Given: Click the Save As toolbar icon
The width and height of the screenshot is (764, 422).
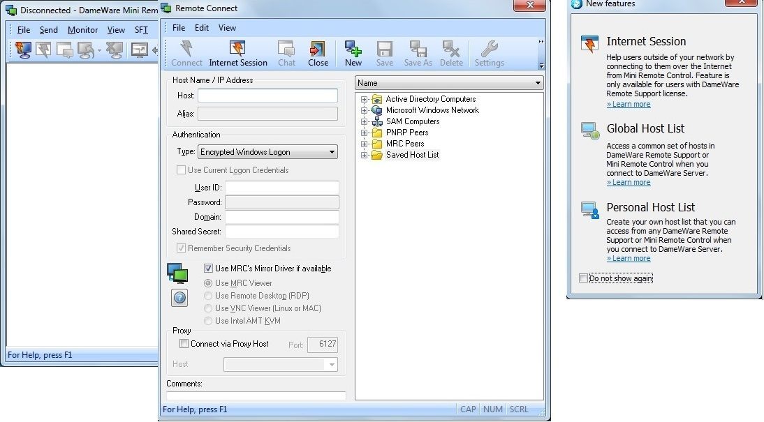Looking at the screenshot, I should [x=418, y=50].
